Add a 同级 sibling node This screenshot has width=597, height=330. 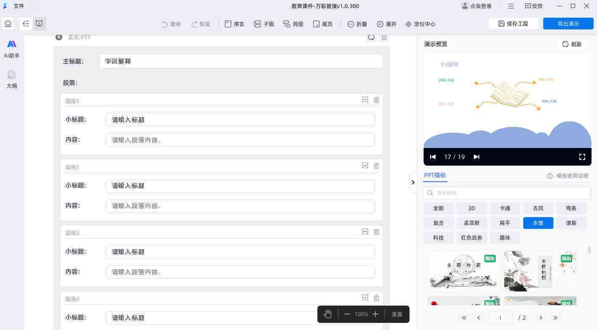coord(293,24)
